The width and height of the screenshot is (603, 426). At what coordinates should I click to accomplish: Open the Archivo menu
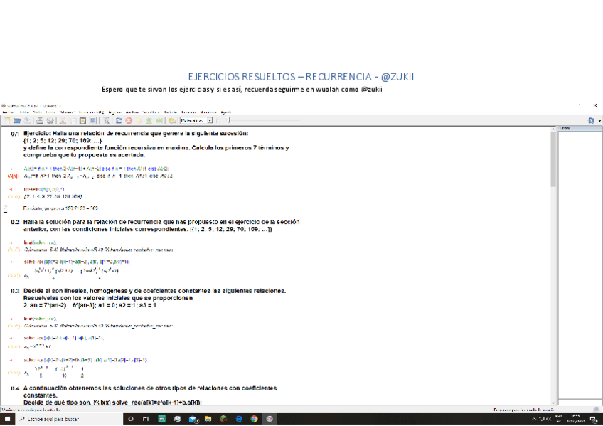[x=9, y=112]
